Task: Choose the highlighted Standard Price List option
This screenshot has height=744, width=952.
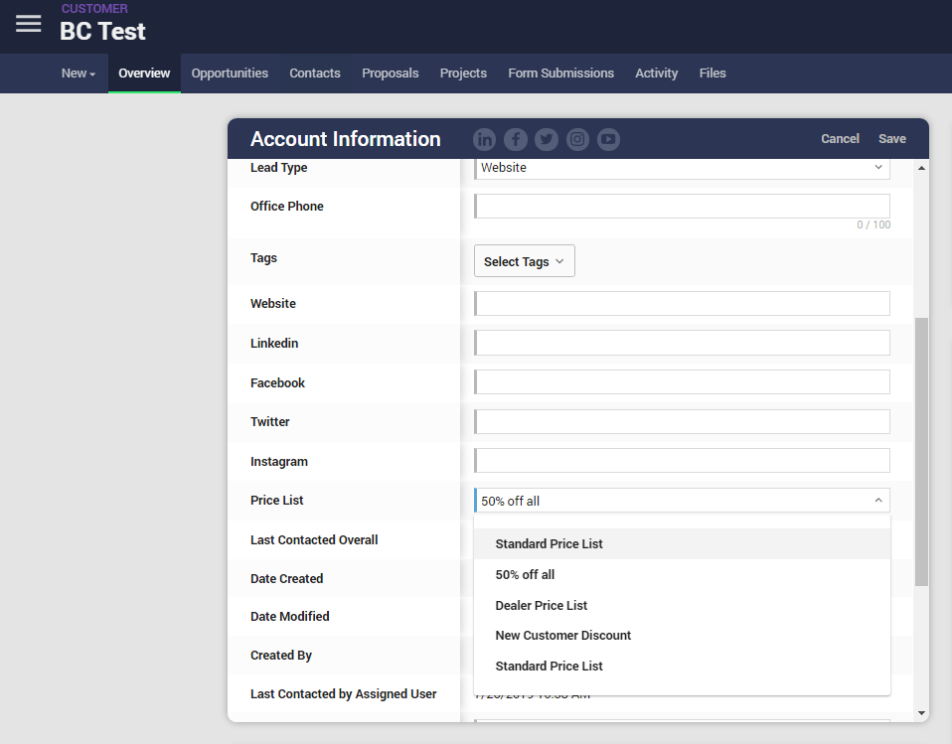Action: [682, 543]
